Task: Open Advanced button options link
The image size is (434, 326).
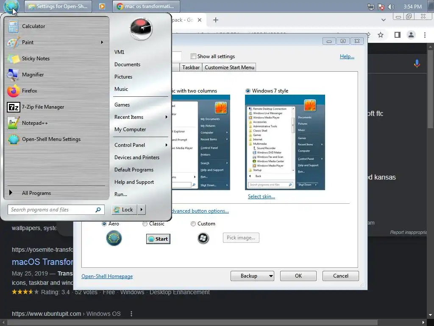Action: (x=200, y=211)
